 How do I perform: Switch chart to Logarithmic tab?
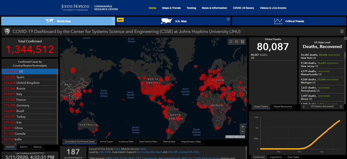point(276,157)
